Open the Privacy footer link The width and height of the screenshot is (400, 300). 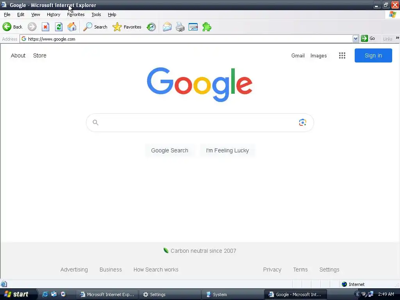coord(272,270)
